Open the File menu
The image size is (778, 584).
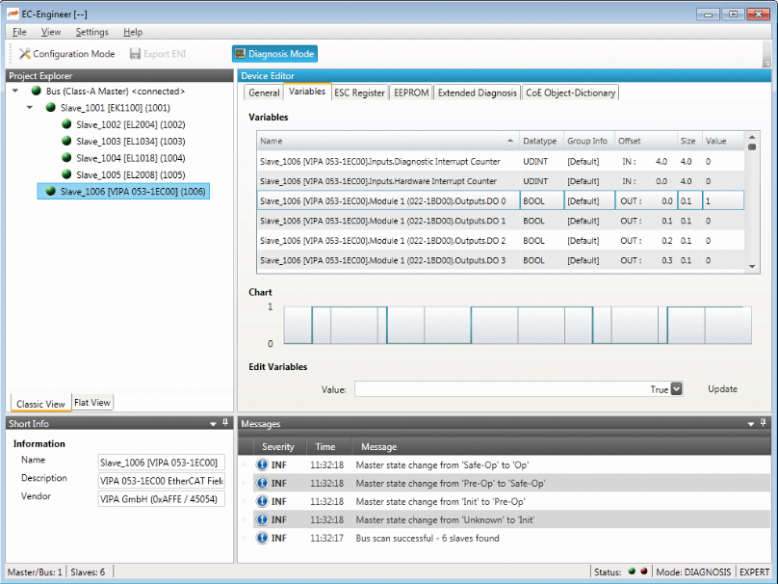click(x=19, y=32)
